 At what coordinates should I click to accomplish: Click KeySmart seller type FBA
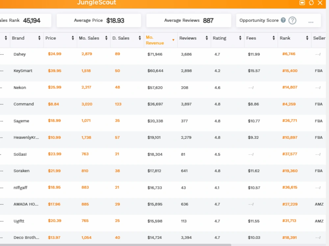click(x=318, y=71)
